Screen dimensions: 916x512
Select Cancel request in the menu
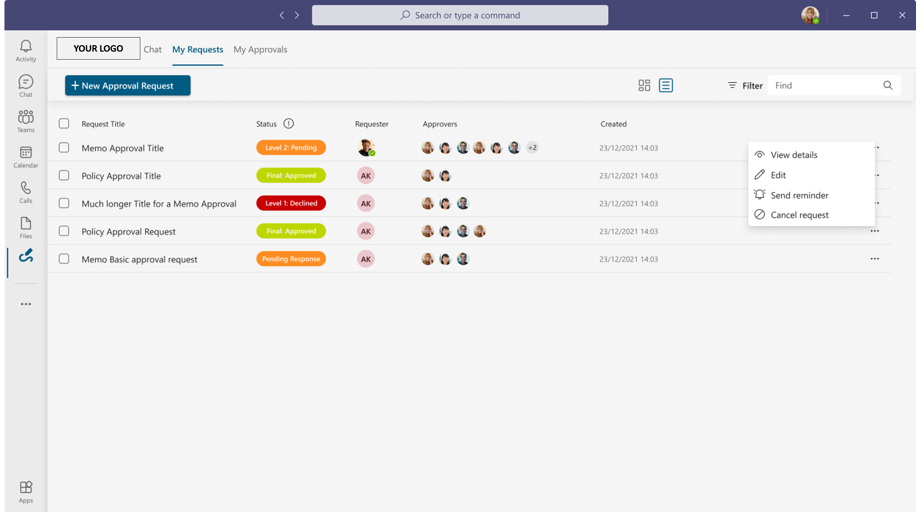(799, 215)
